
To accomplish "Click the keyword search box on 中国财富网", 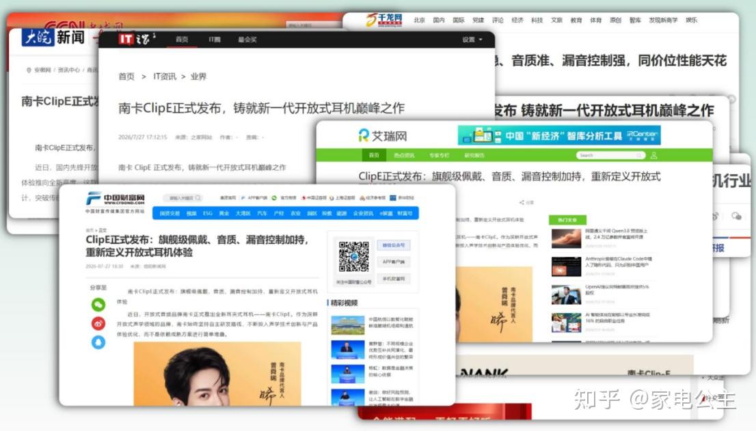I will pos(183,198).
